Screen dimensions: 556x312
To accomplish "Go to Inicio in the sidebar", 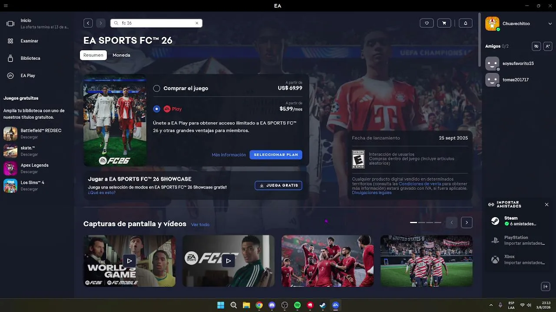I will [x=37, y=23].
